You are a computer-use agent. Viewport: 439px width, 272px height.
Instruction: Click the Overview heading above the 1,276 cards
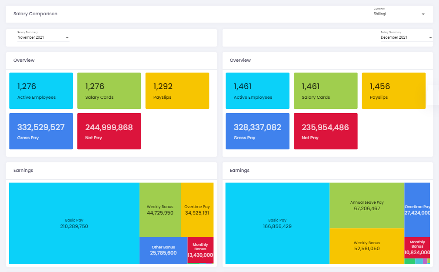click(x=24, y=60)
